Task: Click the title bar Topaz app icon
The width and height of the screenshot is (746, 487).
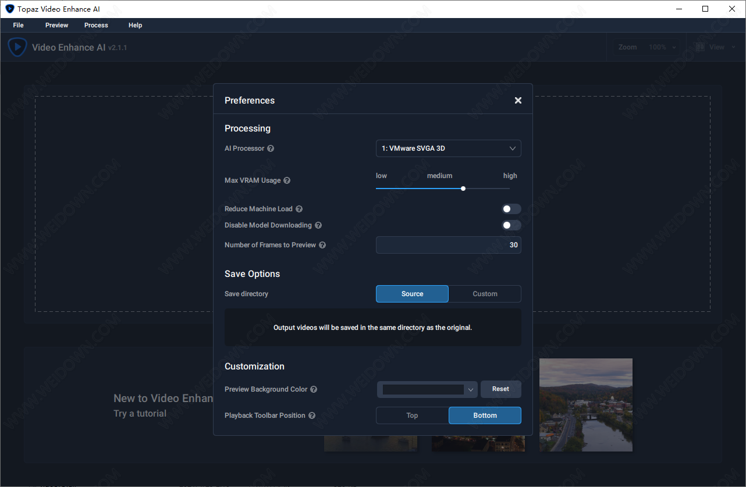Action: [9, 9]
